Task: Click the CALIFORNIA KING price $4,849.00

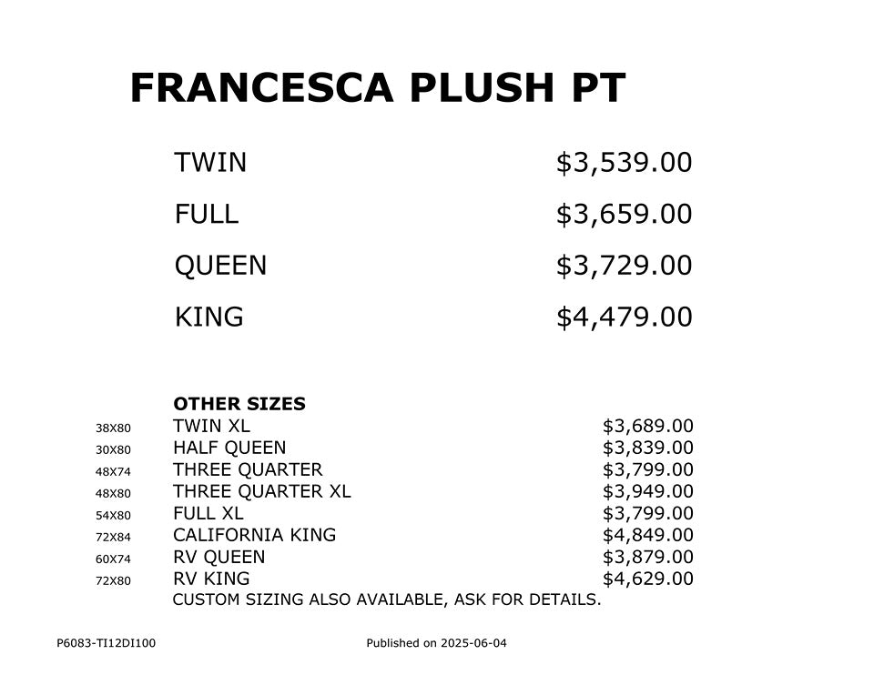Action: [x=647, y=535]
